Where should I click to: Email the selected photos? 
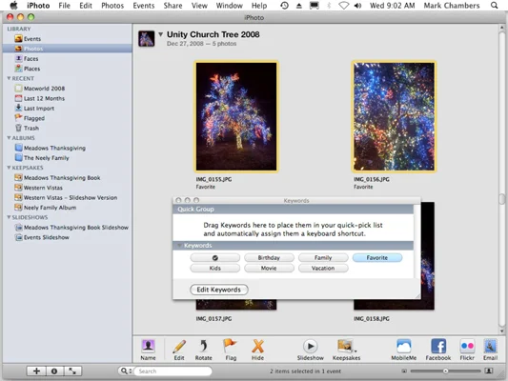pyautogui.click(x=490, y=350)
